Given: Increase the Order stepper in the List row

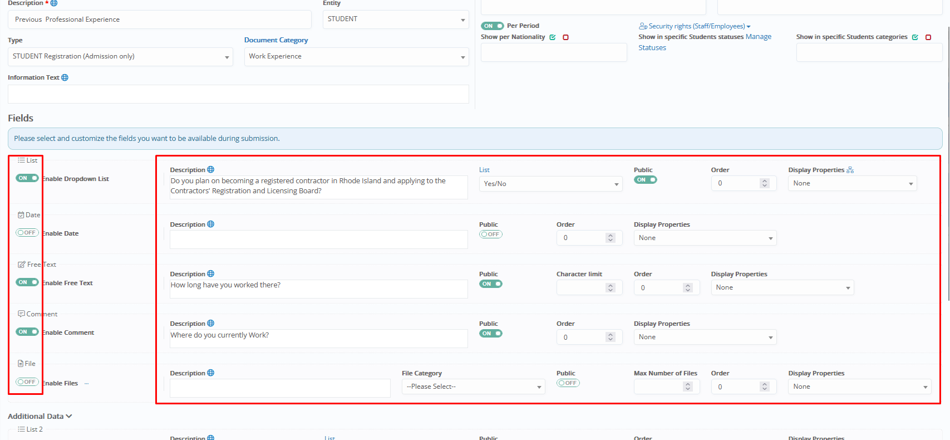Looking at the screenshot, I should coord(765,180).
